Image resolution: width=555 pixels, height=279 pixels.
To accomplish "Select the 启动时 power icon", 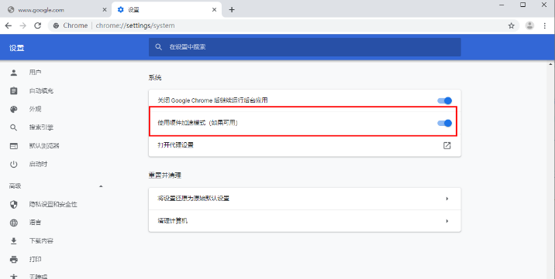I will pyautogui.click(x=13, y=164).
